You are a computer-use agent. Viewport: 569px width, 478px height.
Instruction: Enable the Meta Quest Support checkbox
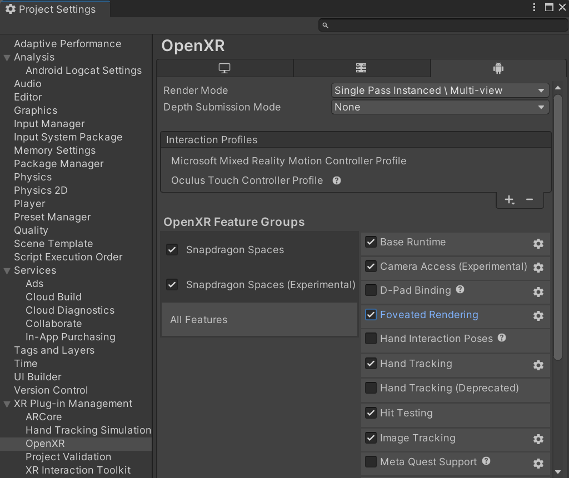(371, 462)
